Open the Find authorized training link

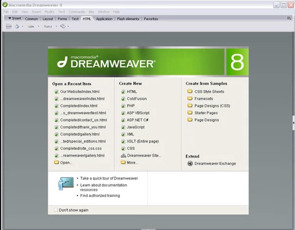(x=100, y=195)
